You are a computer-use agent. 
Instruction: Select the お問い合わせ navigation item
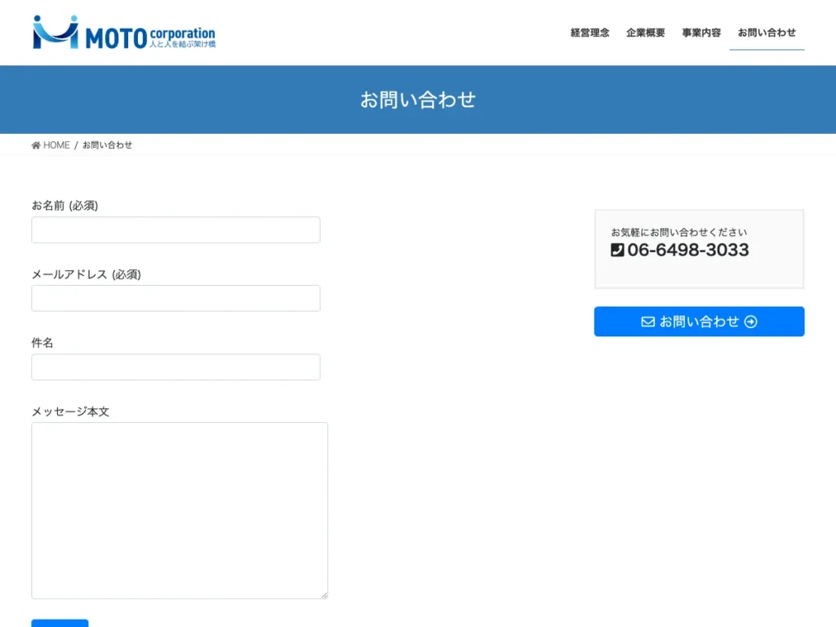coord(767,33)
